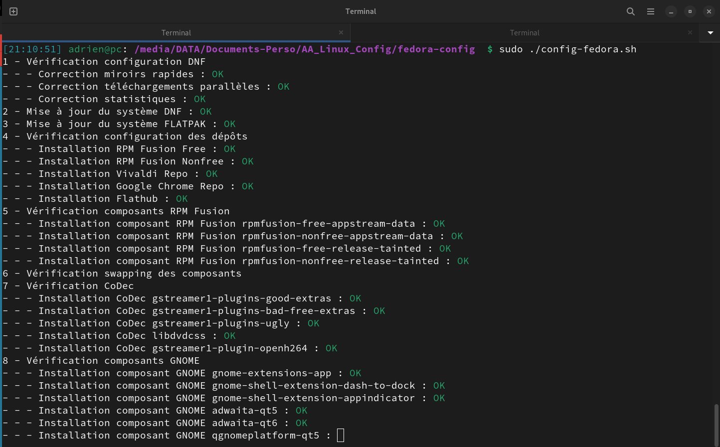720x447 pixels.
Task: Click the [21:10:51] timestamp
Action: pos(32,49)
